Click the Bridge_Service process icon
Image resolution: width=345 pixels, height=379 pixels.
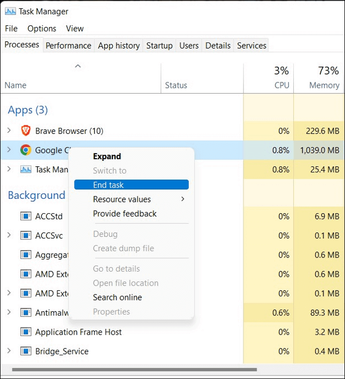coord(26,351)
